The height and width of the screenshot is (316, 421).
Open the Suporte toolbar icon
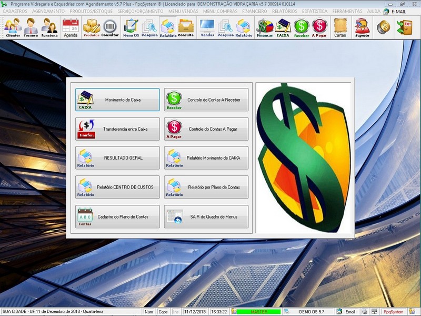362,27
